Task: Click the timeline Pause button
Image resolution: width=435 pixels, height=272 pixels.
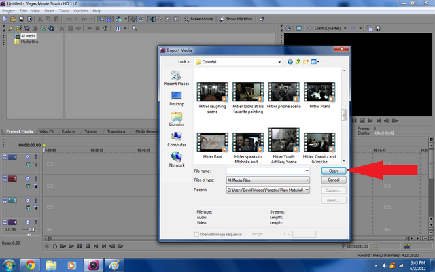Action: [80, 246]
